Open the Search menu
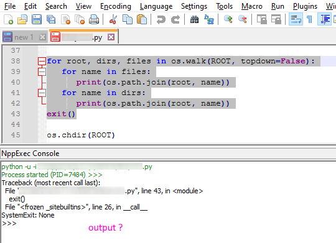 (x=56, y=6)
